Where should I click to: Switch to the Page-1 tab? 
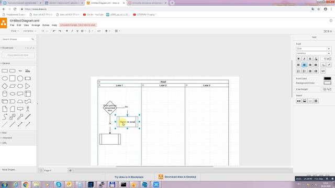(48, 171)
